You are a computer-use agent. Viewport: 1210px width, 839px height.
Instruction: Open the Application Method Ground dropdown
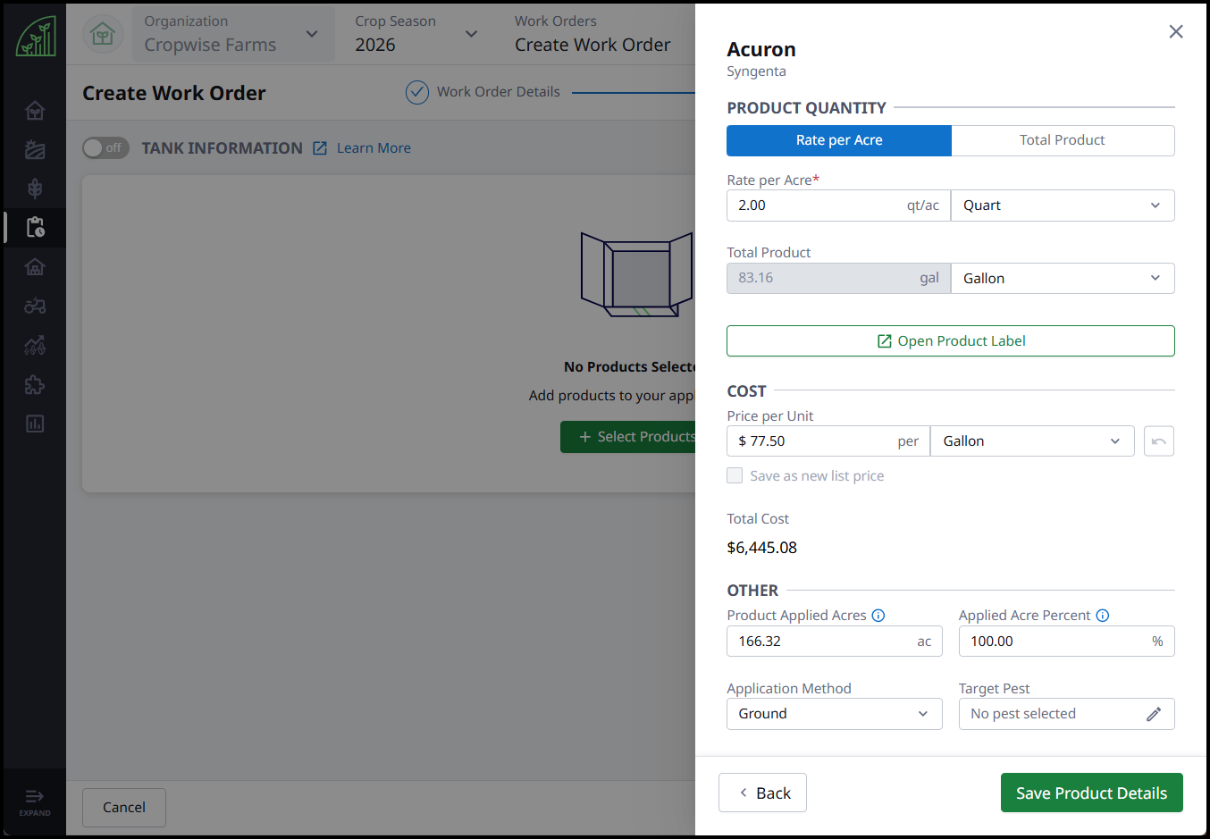(835, 714)
